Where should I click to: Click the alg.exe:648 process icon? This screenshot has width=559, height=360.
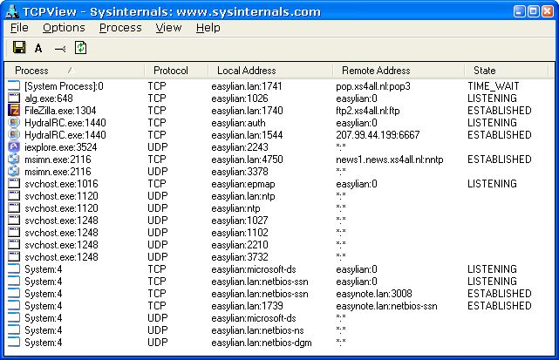click(x=14, y=98)
